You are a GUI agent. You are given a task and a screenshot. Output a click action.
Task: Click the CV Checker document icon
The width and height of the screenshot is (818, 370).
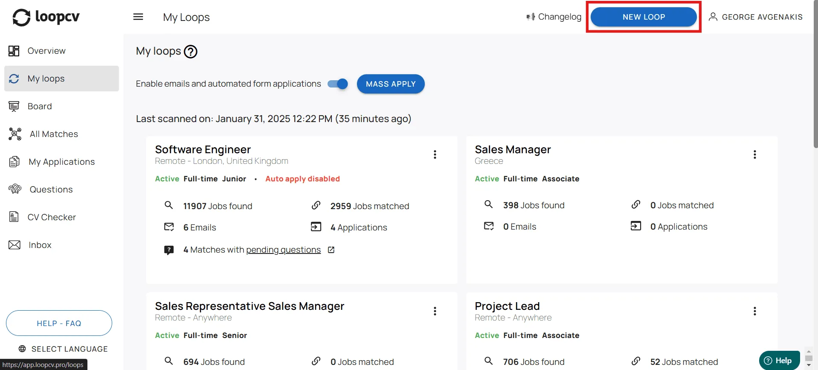tap(14, 217)
